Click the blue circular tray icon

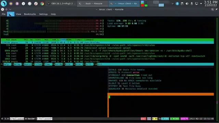click(x=177, y=4)
